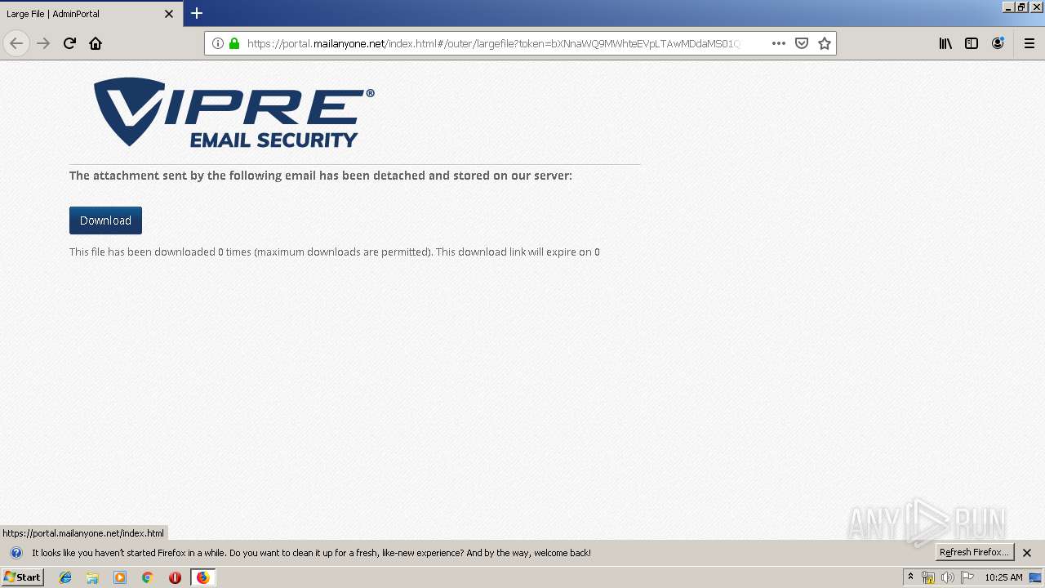Click the attachment detached notice text

tap(321, 176)
